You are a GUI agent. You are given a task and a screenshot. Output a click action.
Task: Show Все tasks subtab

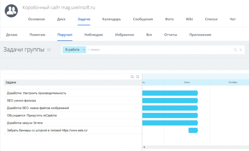point(149,35)
